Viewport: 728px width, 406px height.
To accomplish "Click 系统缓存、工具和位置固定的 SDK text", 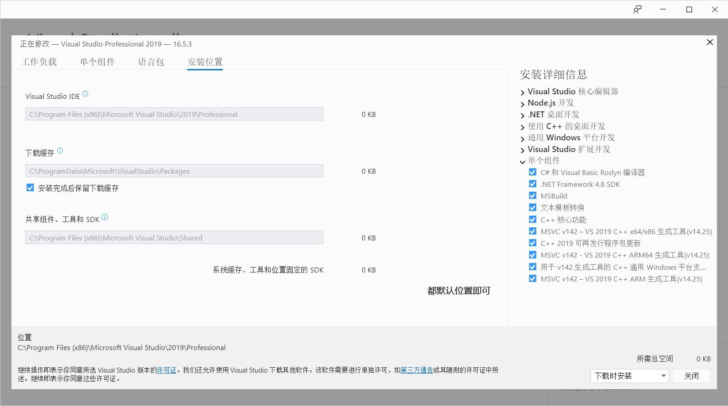I will tap(268, 270).
